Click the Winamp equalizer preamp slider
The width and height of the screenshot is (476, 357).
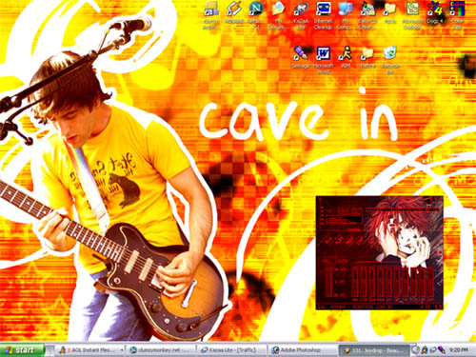329,282
